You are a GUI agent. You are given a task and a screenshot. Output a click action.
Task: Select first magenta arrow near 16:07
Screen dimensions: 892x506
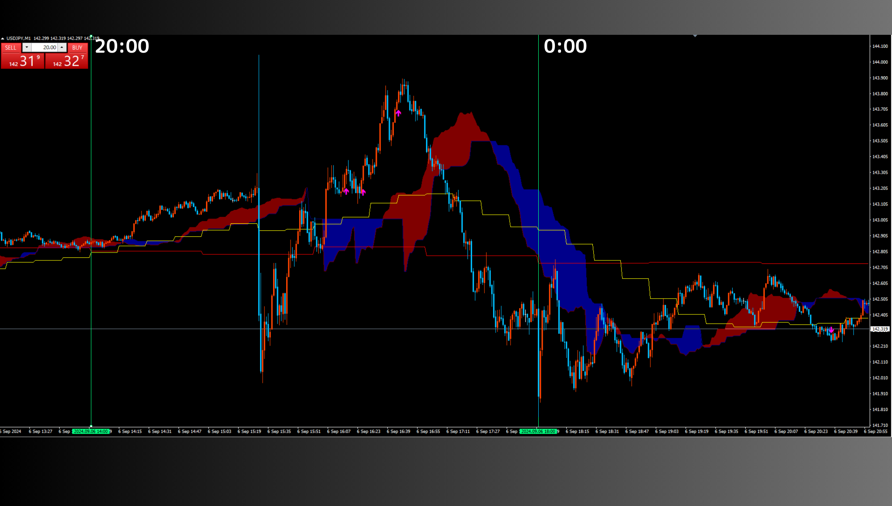pos(346,191)
